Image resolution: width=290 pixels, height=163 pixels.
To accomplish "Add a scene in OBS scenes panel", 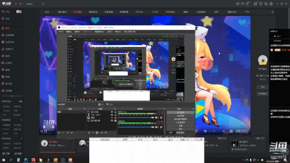I will [x=59, y=133].
